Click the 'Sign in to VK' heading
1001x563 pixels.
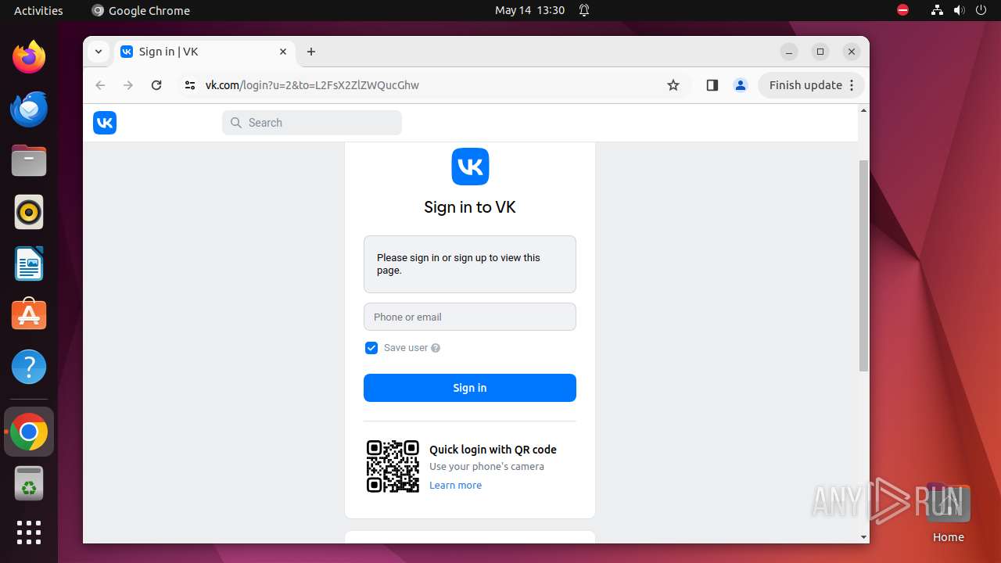(x=470, y=207)
